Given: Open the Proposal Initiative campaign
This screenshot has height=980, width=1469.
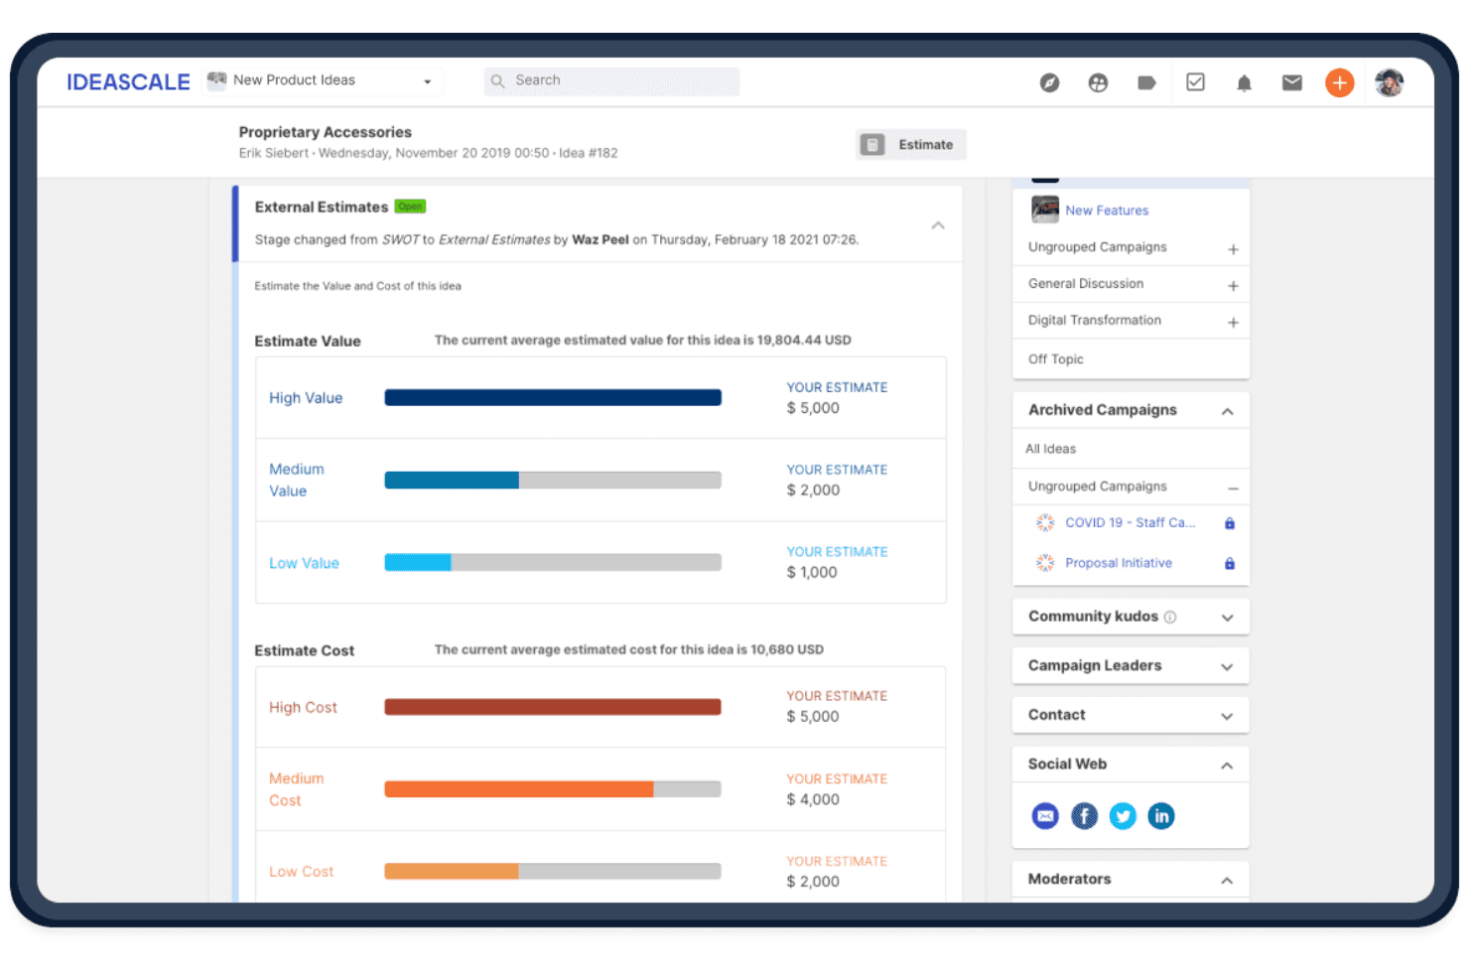Looking at the screenshot, I should (1119, 563).
